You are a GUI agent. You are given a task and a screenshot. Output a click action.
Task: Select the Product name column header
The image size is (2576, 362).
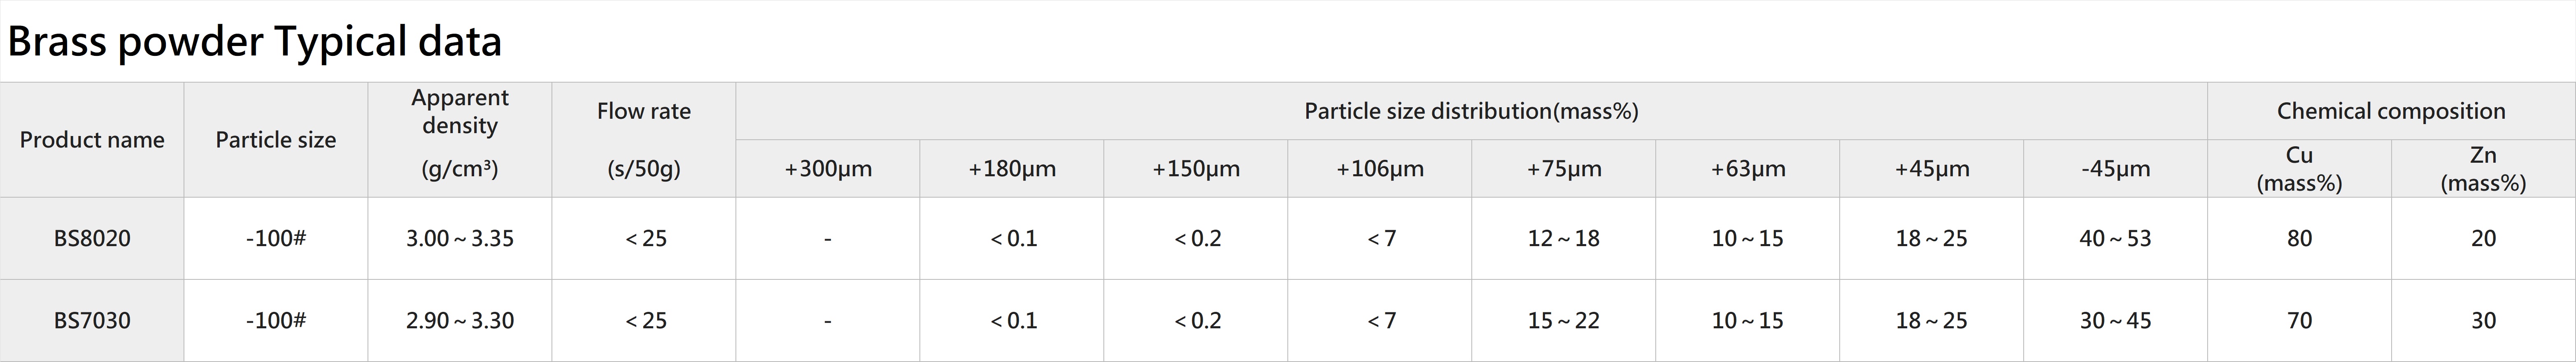click(92, 140)
